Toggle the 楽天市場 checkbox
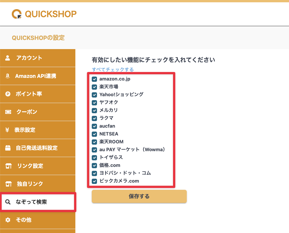This screenshot has height=233, width=289. point(94,87)
